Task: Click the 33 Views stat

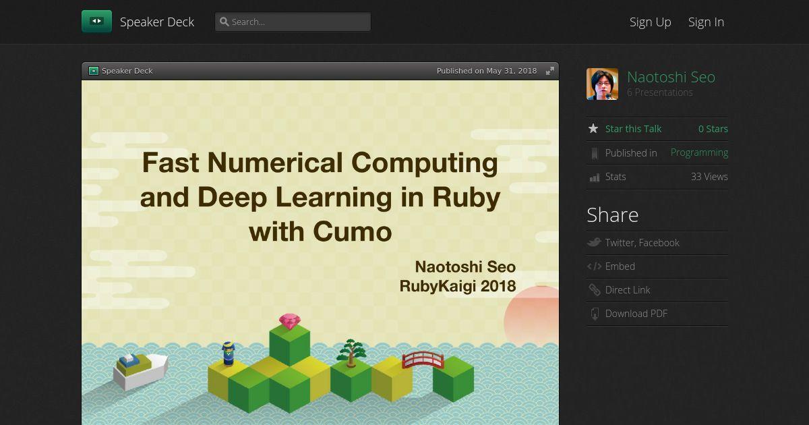Action: pos(709,177)
